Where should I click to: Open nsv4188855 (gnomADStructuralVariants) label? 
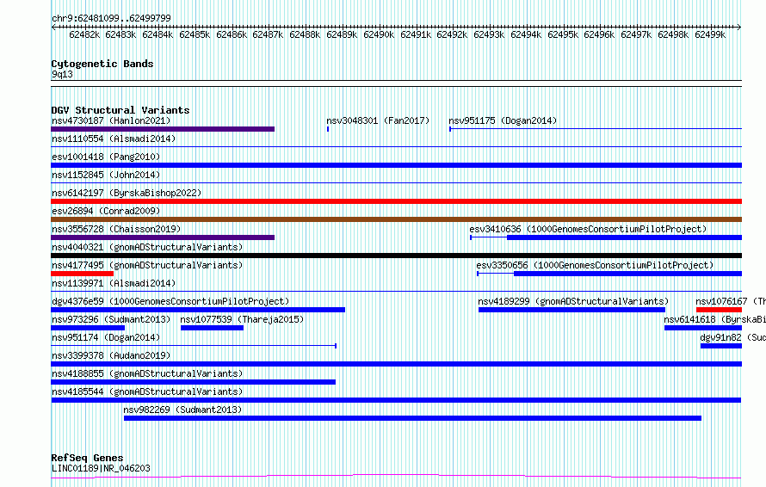click(x=147, y=373)
